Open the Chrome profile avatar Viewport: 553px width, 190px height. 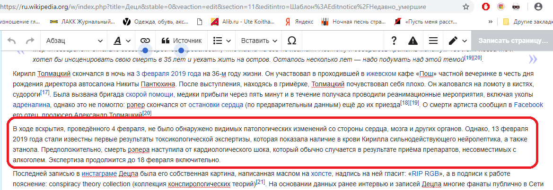[x=538, y=6]
